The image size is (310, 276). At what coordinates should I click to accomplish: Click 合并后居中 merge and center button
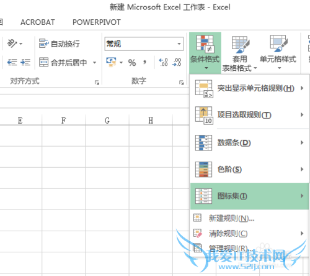click(x=63, y=62)
